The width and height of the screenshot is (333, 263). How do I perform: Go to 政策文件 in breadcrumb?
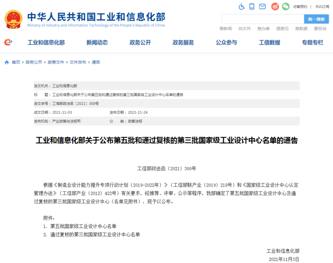56,62
